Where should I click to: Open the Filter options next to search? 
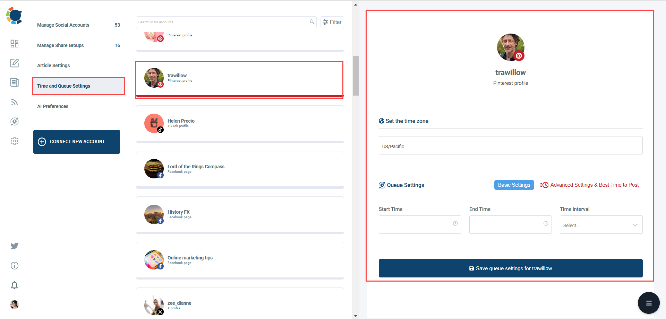332,22
